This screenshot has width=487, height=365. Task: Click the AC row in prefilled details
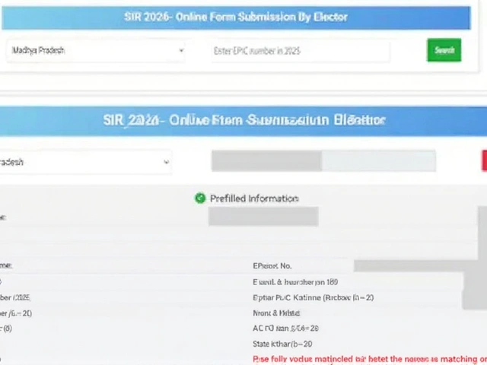point(285,328)
